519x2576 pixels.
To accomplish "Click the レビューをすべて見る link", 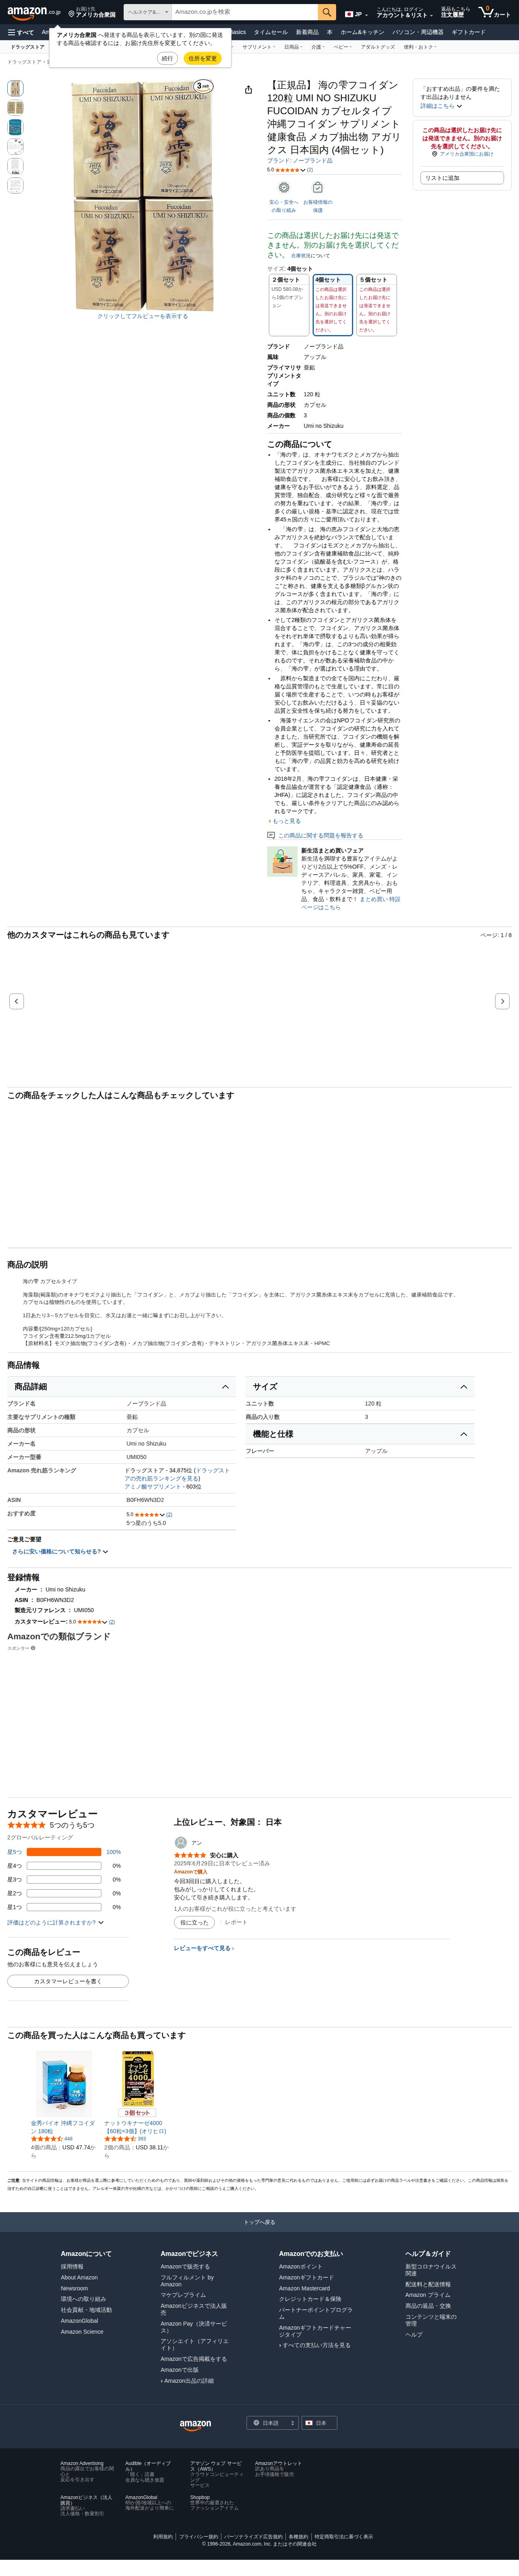I will tap(204, 1949).
